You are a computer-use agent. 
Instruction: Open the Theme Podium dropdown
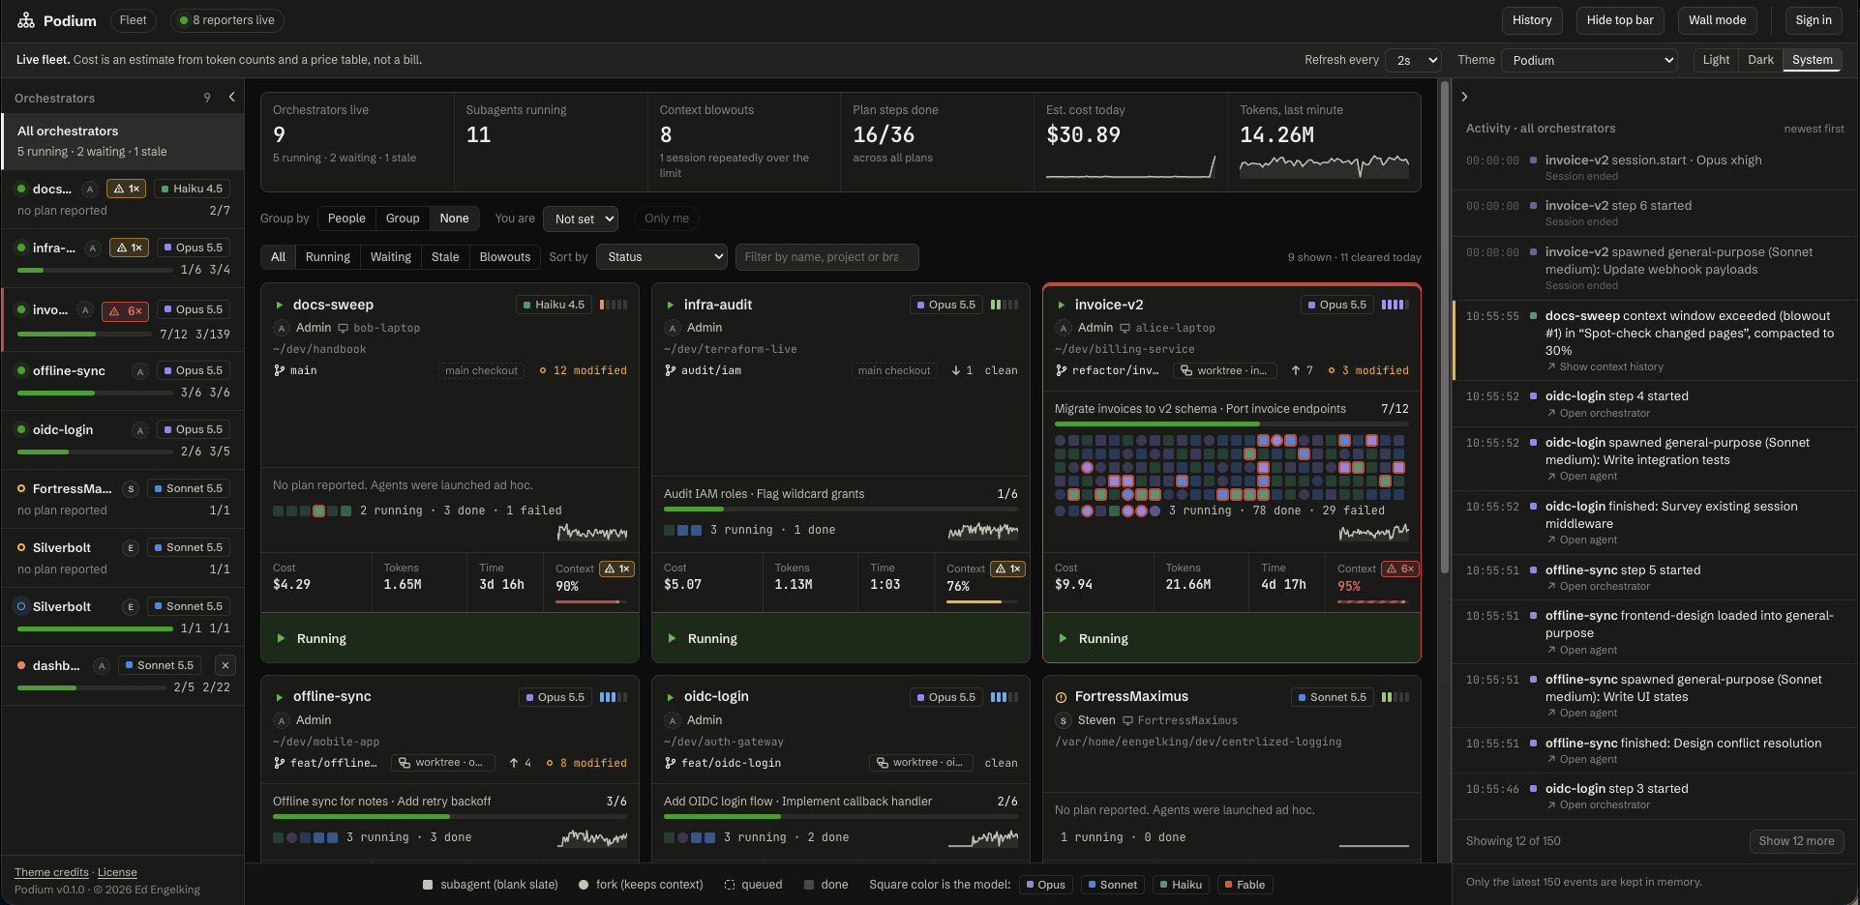(1589, 60)
